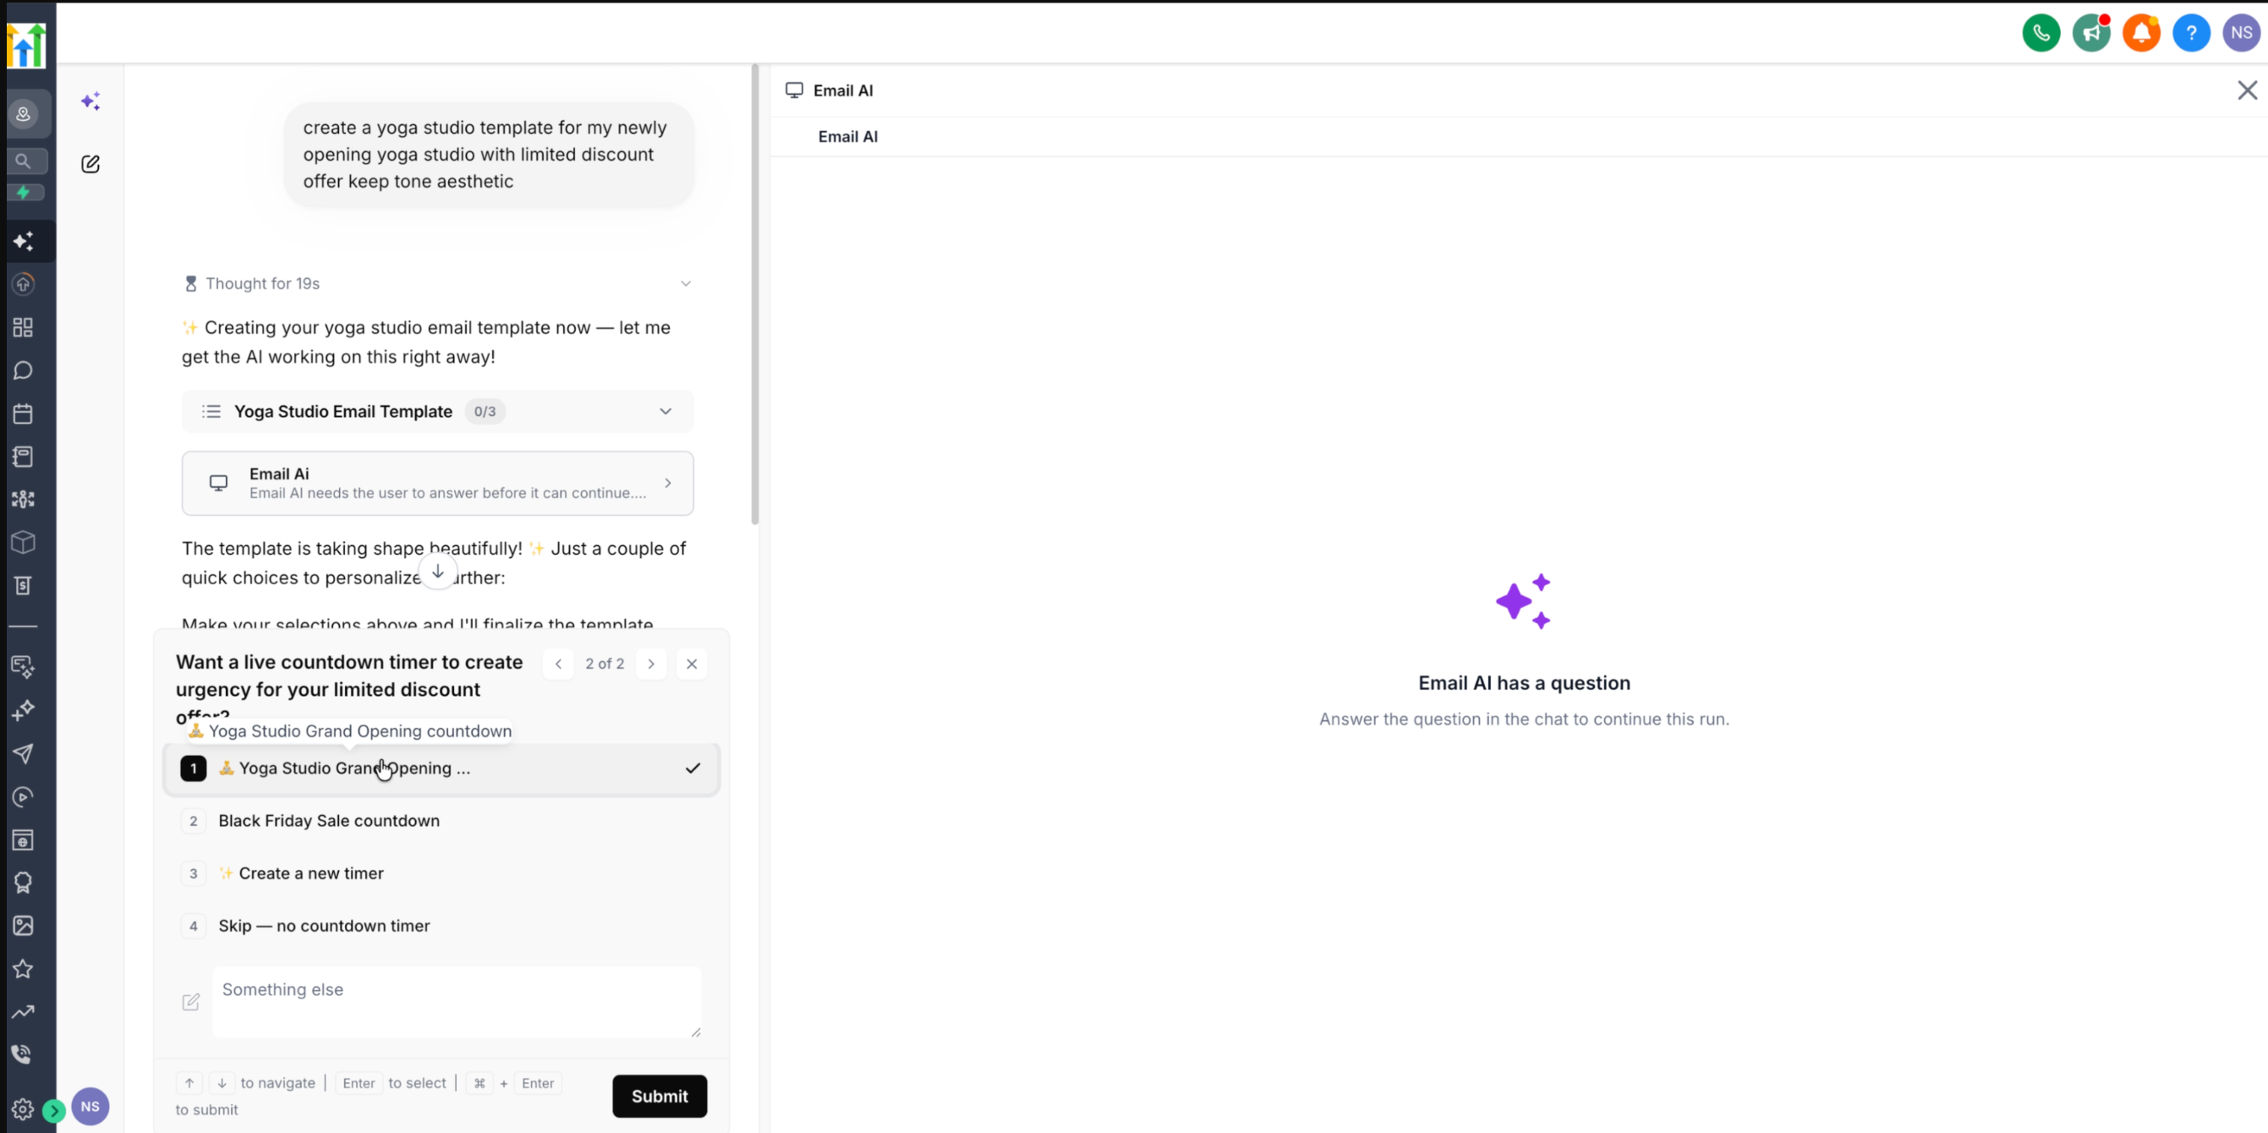Screen dimensions: 2268x1133
Task: Click the '2 of 2' question counter
Action: point(605,664)
